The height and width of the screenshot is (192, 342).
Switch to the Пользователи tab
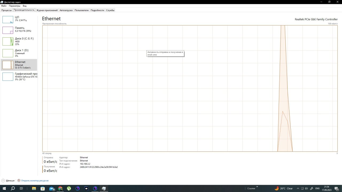pos(81,10)
